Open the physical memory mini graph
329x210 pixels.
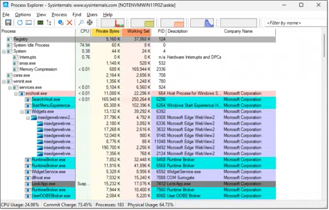pos(173,23)
